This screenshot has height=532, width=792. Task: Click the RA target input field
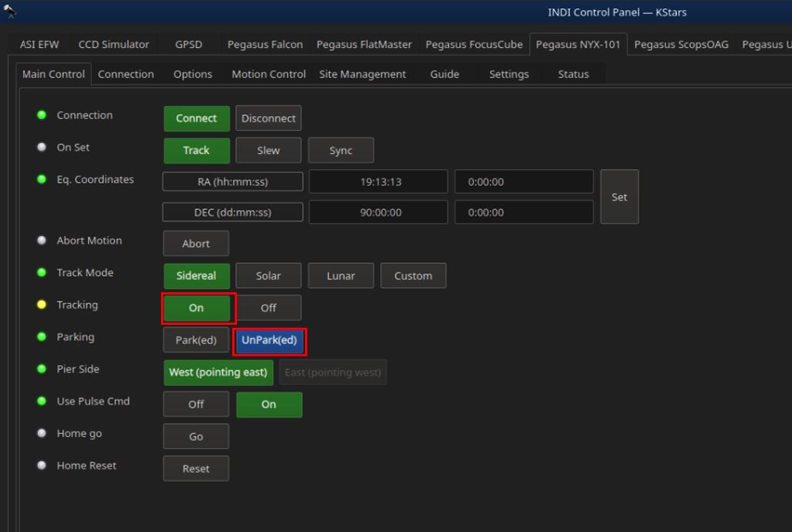tap(523, 182)
